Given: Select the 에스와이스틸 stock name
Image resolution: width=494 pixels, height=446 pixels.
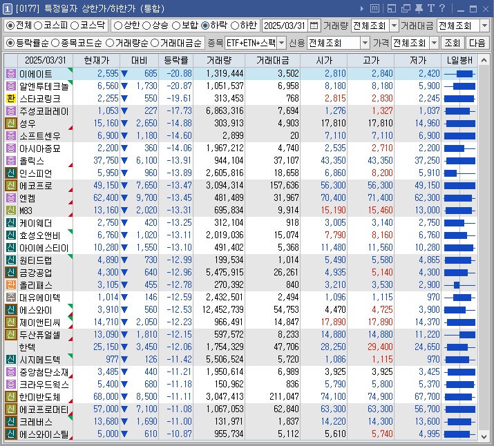Looking at the screenshot, I should 44,434.
